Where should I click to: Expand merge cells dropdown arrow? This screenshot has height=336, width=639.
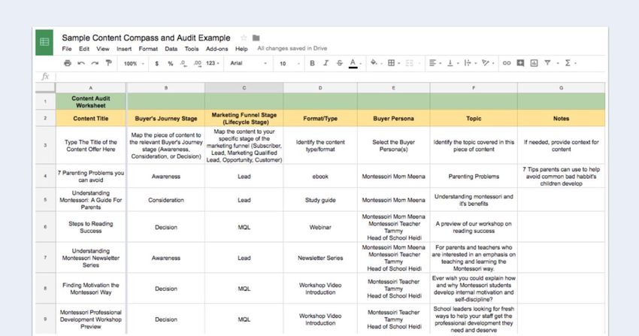coord(419,64)
